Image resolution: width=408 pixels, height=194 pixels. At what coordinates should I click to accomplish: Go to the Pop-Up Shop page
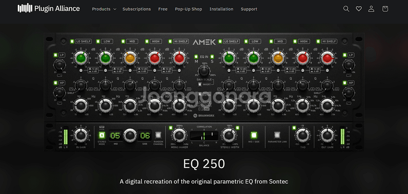point(188,9)
